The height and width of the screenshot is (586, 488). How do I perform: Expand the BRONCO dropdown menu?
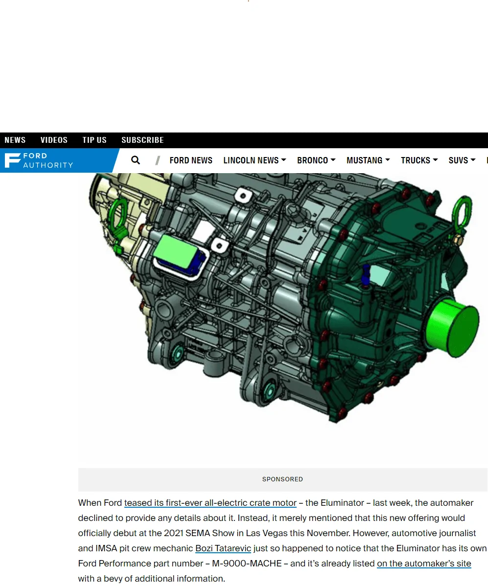[316, 160]
